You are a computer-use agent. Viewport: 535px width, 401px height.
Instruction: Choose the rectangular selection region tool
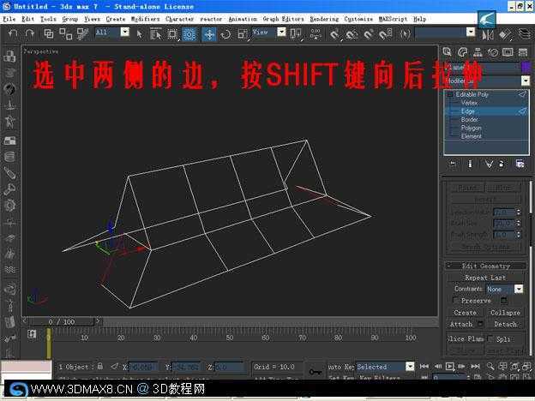[172, 33]
